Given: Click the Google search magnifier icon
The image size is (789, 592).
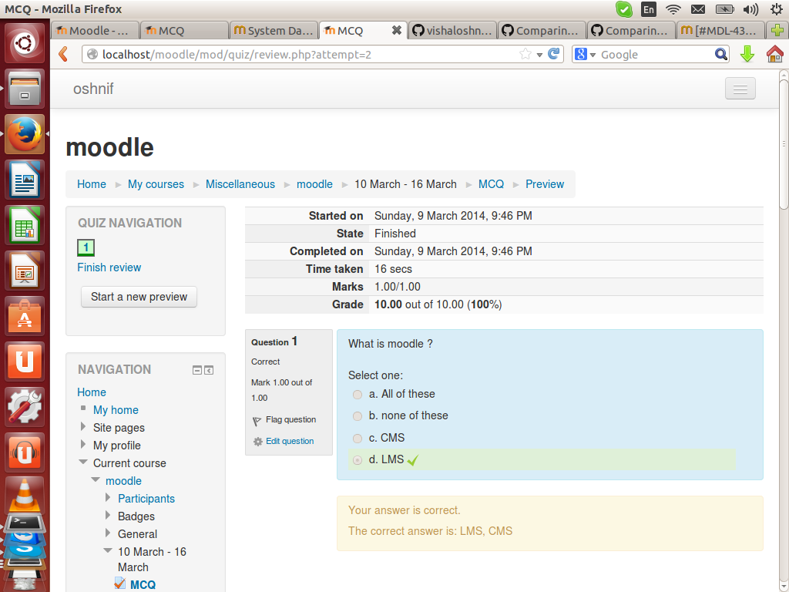Looking at the screenshot, I should coord(720,54).
